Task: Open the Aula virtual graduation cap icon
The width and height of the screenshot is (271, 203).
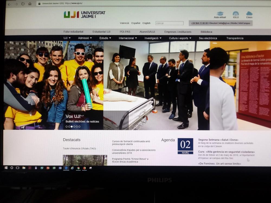Action: tap(220, 14)
